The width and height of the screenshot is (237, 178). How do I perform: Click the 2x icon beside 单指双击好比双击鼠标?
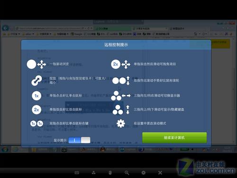[36, 110]
